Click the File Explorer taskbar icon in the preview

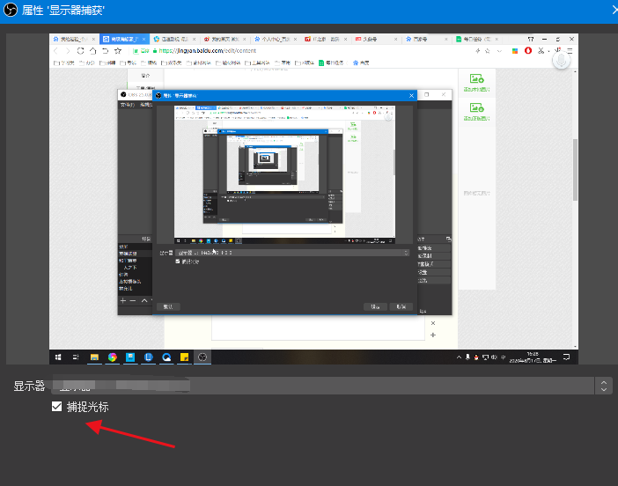(94, 357)
